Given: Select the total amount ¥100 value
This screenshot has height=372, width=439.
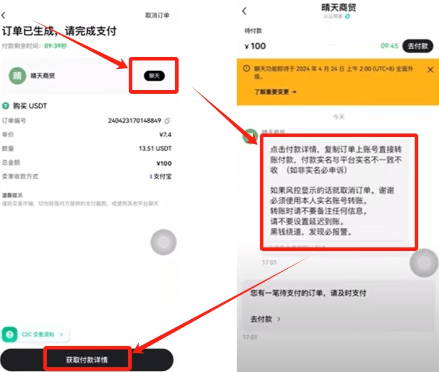Looking at the screenshot, I should click(164, 163).
